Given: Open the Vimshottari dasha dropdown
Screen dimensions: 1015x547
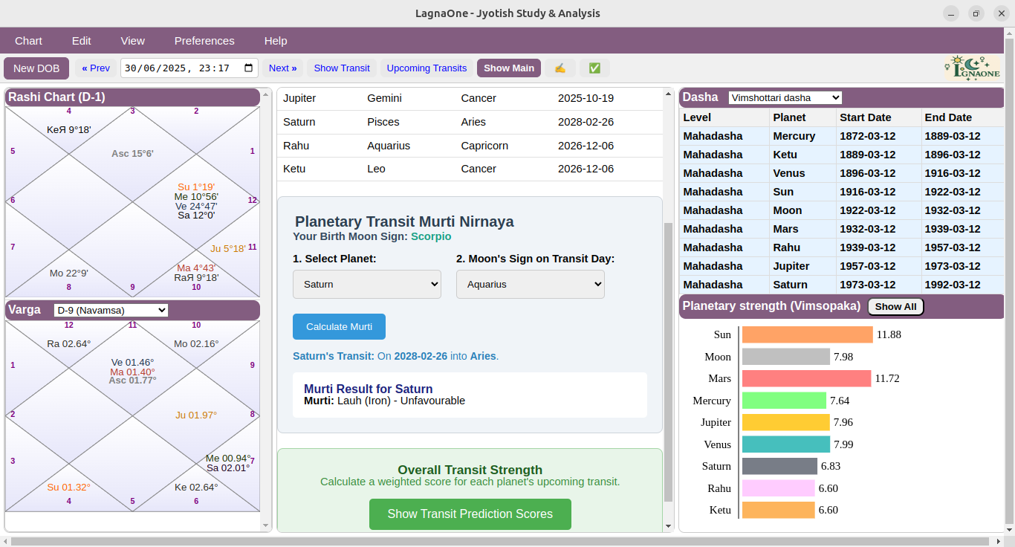Looking at the screenshot, I should [785, 97].
